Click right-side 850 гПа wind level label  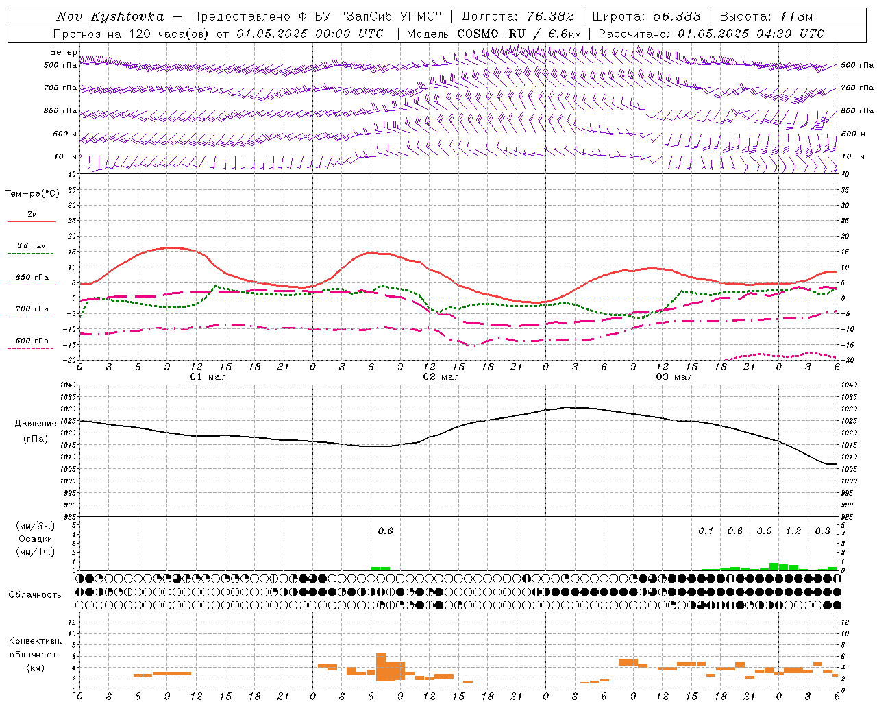pos(857,110)
